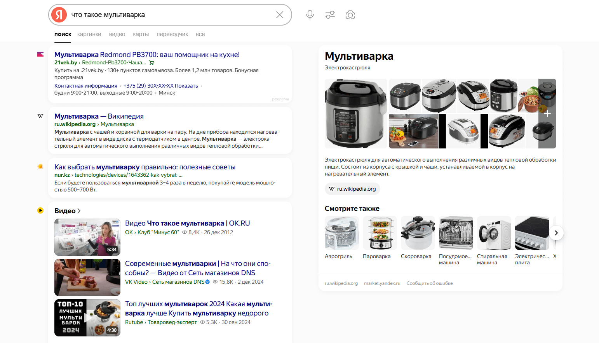The width and height of the screenshot is (599, 343).
Task: Click the Wikipedia W favicon beside result
Action: tap(40, 116)
